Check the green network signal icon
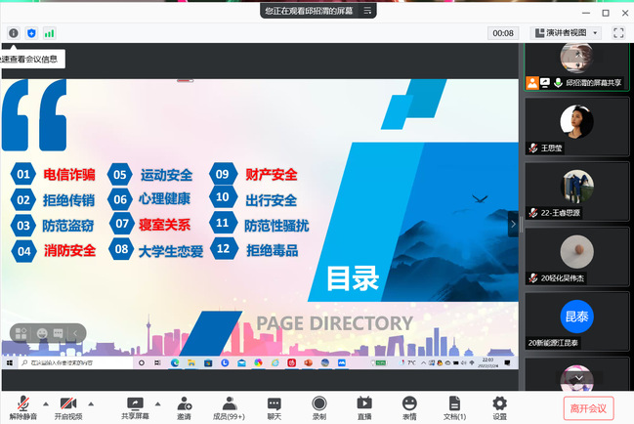The height and width of the screenshot is (424, 634). 49,33
